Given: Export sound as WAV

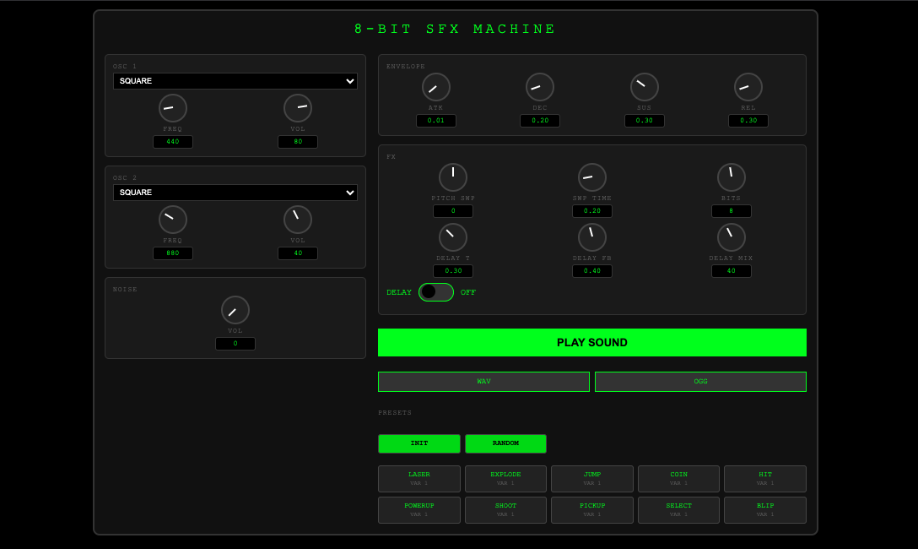Looking at the screenshot, I should [x=483, y=382].
